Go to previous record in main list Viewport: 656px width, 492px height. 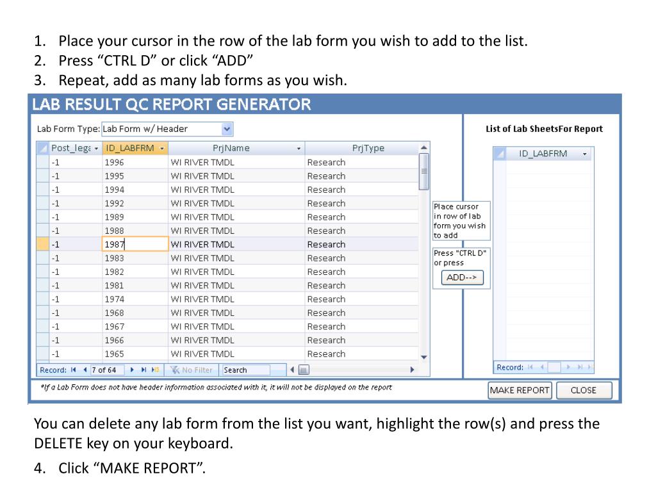(85, 370)
